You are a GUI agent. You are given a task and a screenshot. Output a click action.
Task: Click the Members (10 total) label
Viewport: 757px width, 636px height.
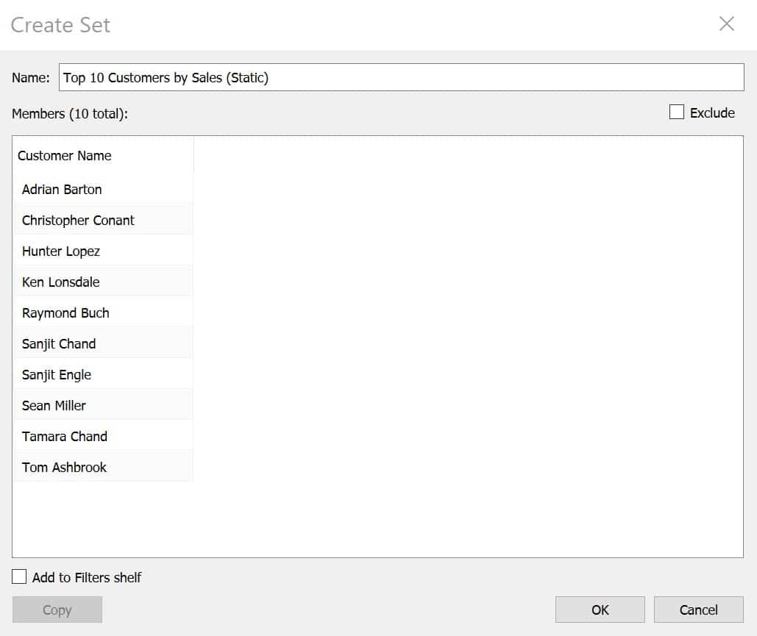(x=70, y=114)
